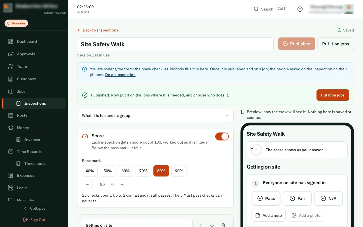Follow the 'Do an inspection' link

coord(120,75)
